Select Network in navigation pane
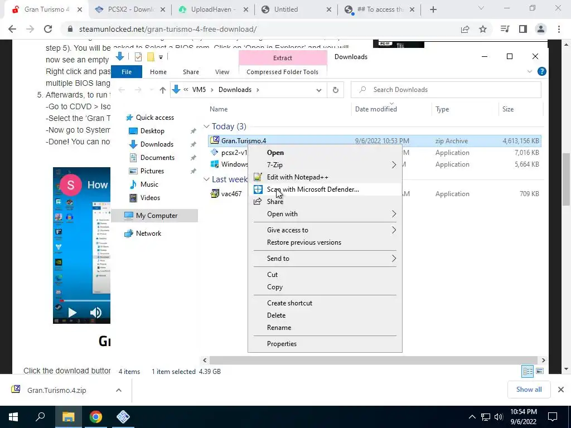The width and height of the screenshot is (571, 428). tap(148, 234)
